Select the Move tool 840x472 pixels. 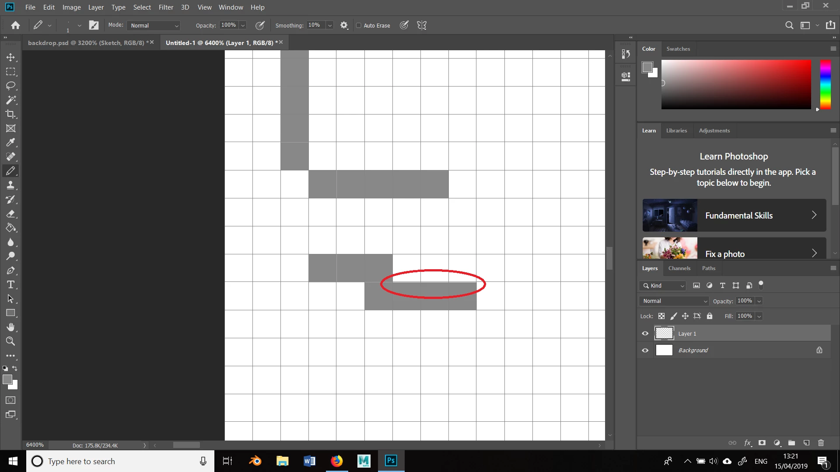(x=10, y=57)
